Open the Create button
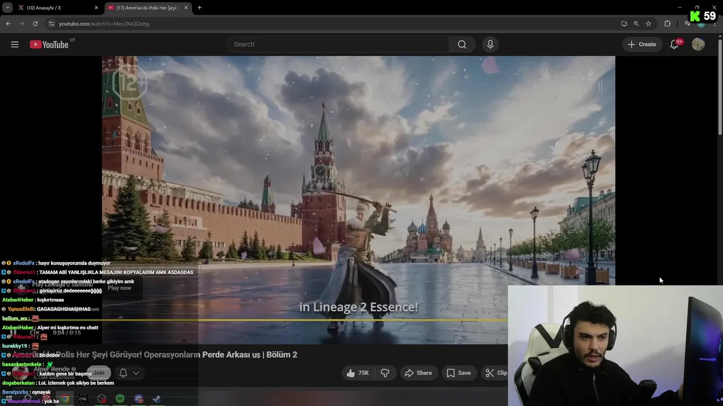 (642, 45)
